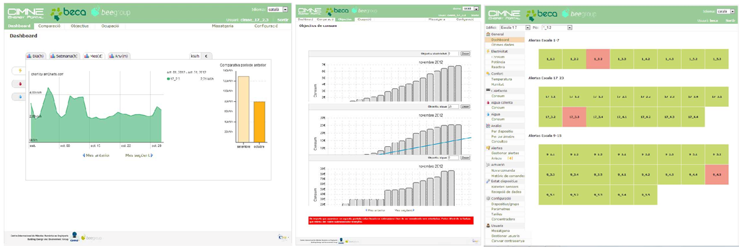Click the Alertes icon in the sidebar
744x251 pixels.
click(x=488, y=148)
